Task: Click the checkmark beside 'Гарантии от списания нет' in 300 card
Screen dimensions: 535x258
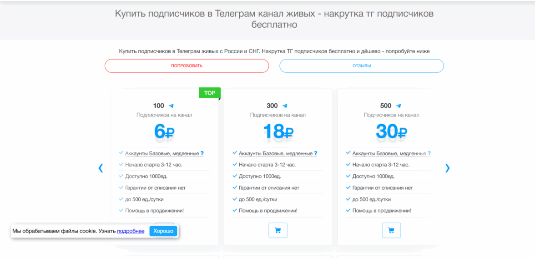Action: [234, 187]
